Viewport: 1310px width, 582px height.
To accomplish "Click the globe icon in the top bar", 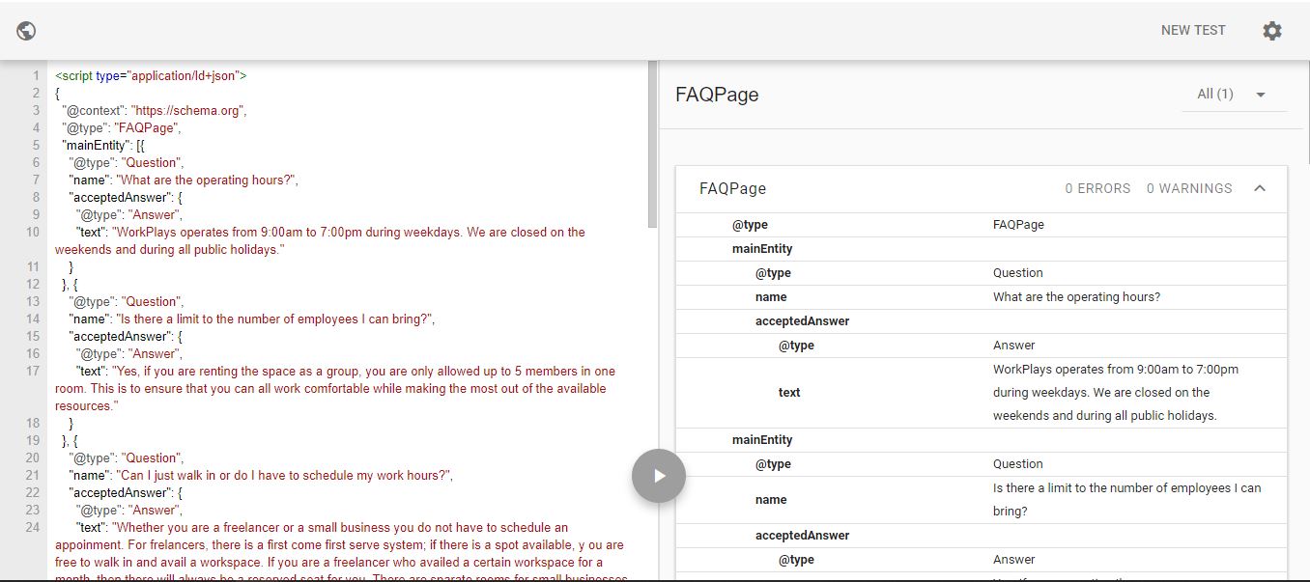I will point(27,31).
